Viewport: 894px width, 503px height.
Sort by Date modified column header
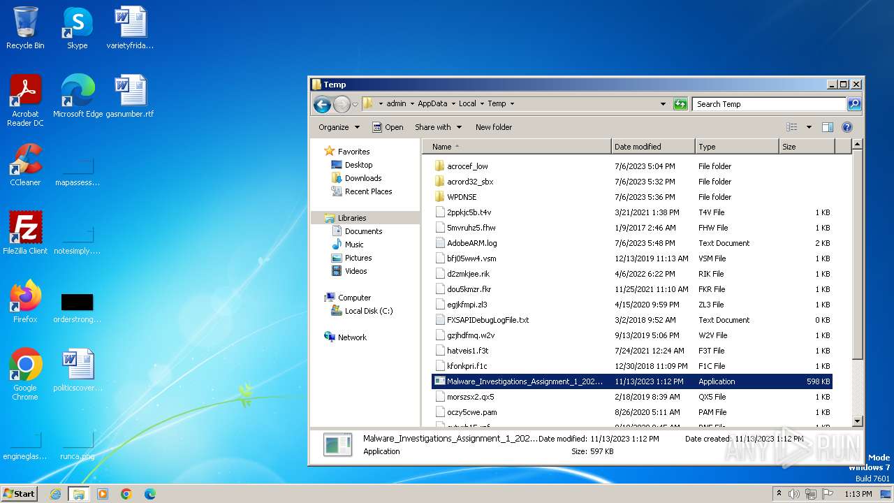coord(653,147)
